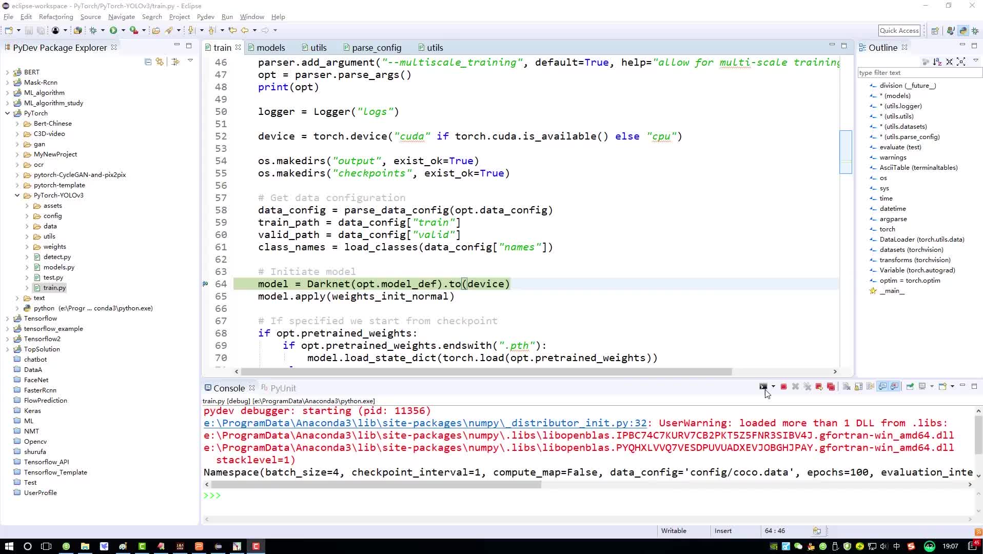Close the train editor tab
983x554 pixels.
(238, 47)
